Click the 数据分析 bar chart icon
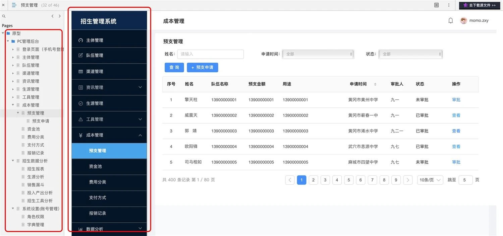This screenshot has width=503, height=236. coord(80,229)
